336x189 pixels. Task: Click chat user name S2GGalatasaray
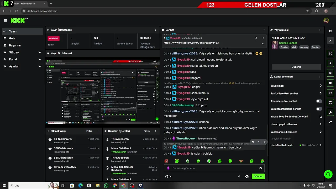[183, 105]
